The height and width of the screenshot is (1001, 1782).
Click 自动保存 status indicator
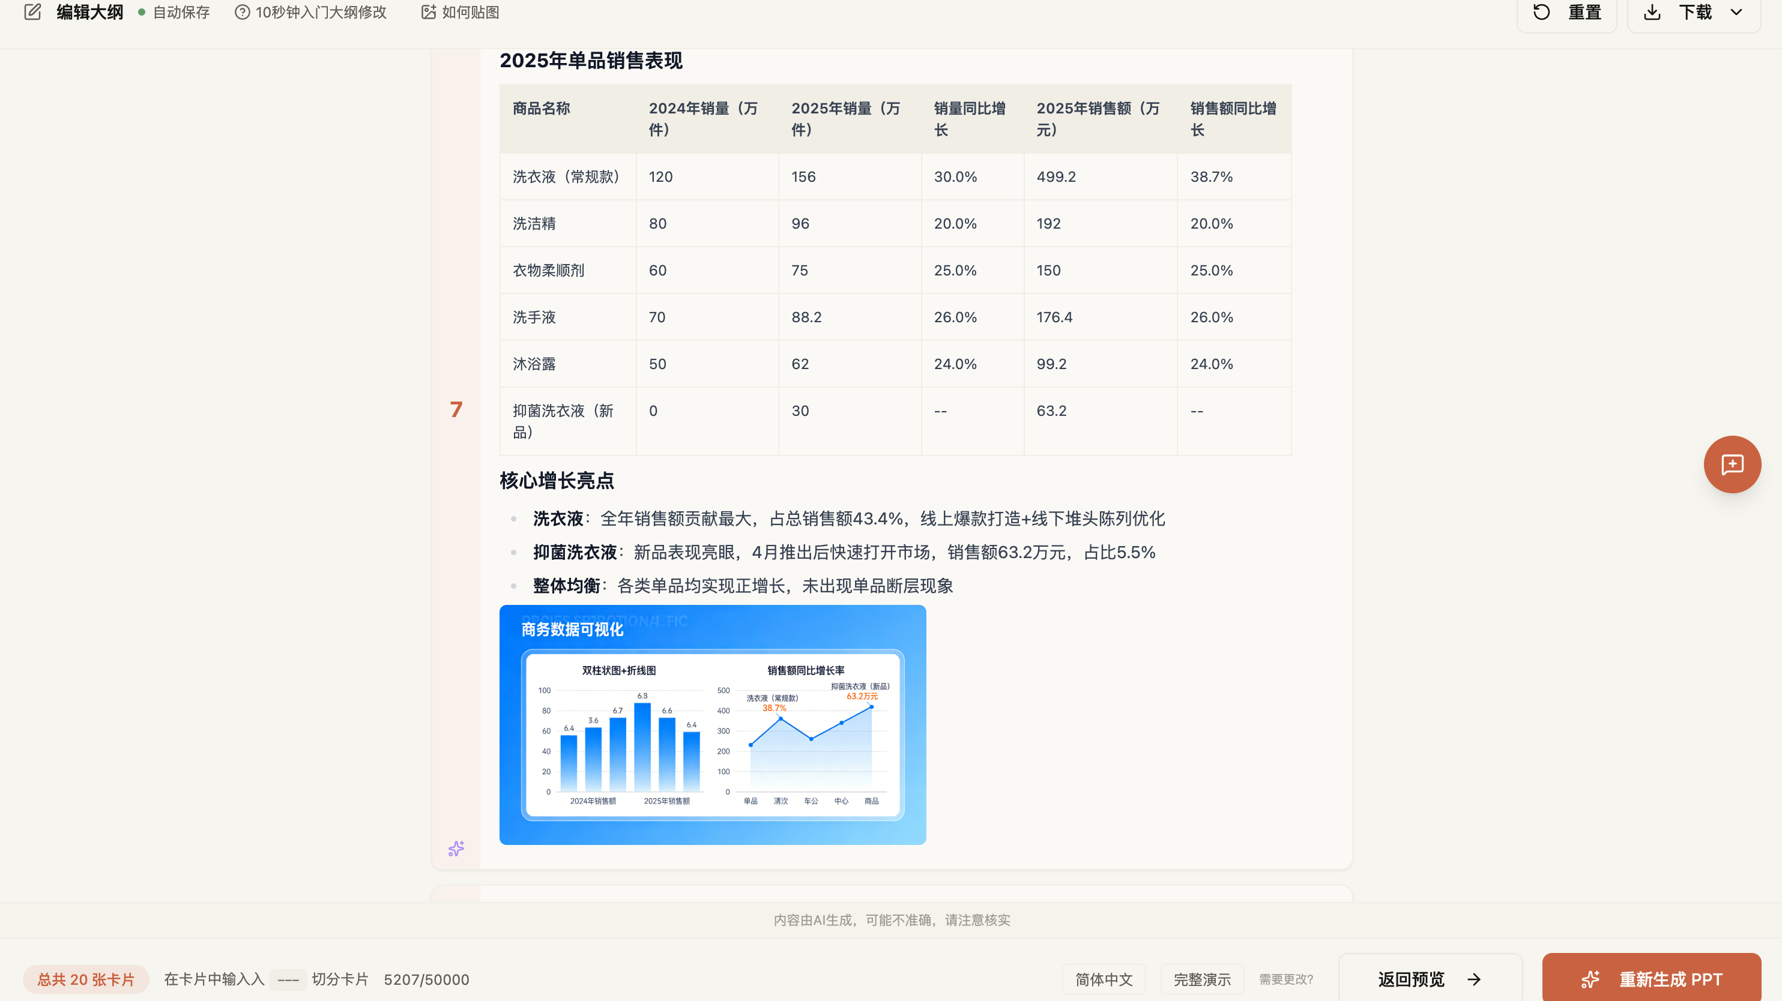pyautogui.click(x=174, y=13)
